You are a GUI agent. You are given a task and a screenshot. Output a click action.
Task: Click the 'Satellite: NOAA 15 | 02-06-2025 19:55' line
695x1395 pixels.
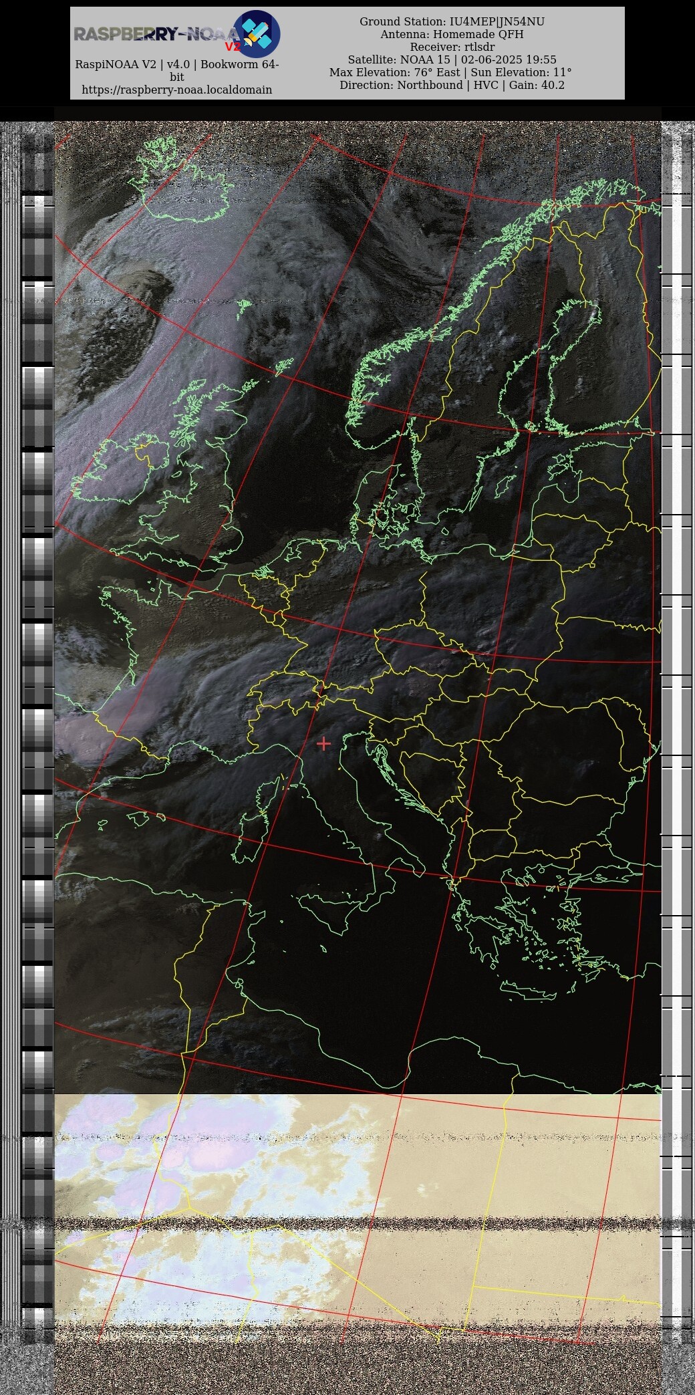click(x=452, y=59)
